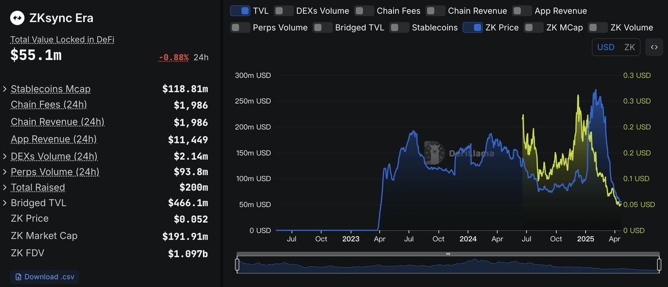Expand the Total Raised row
The height and width of the screenshot is (287, 668).
[5, 187]
